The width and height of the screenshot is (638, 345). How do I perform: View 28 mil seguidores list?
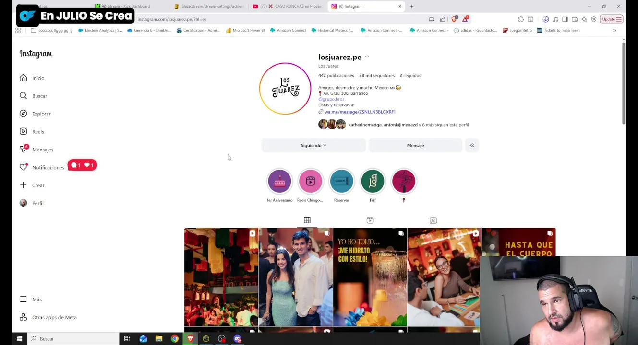[x=377, y=75]
